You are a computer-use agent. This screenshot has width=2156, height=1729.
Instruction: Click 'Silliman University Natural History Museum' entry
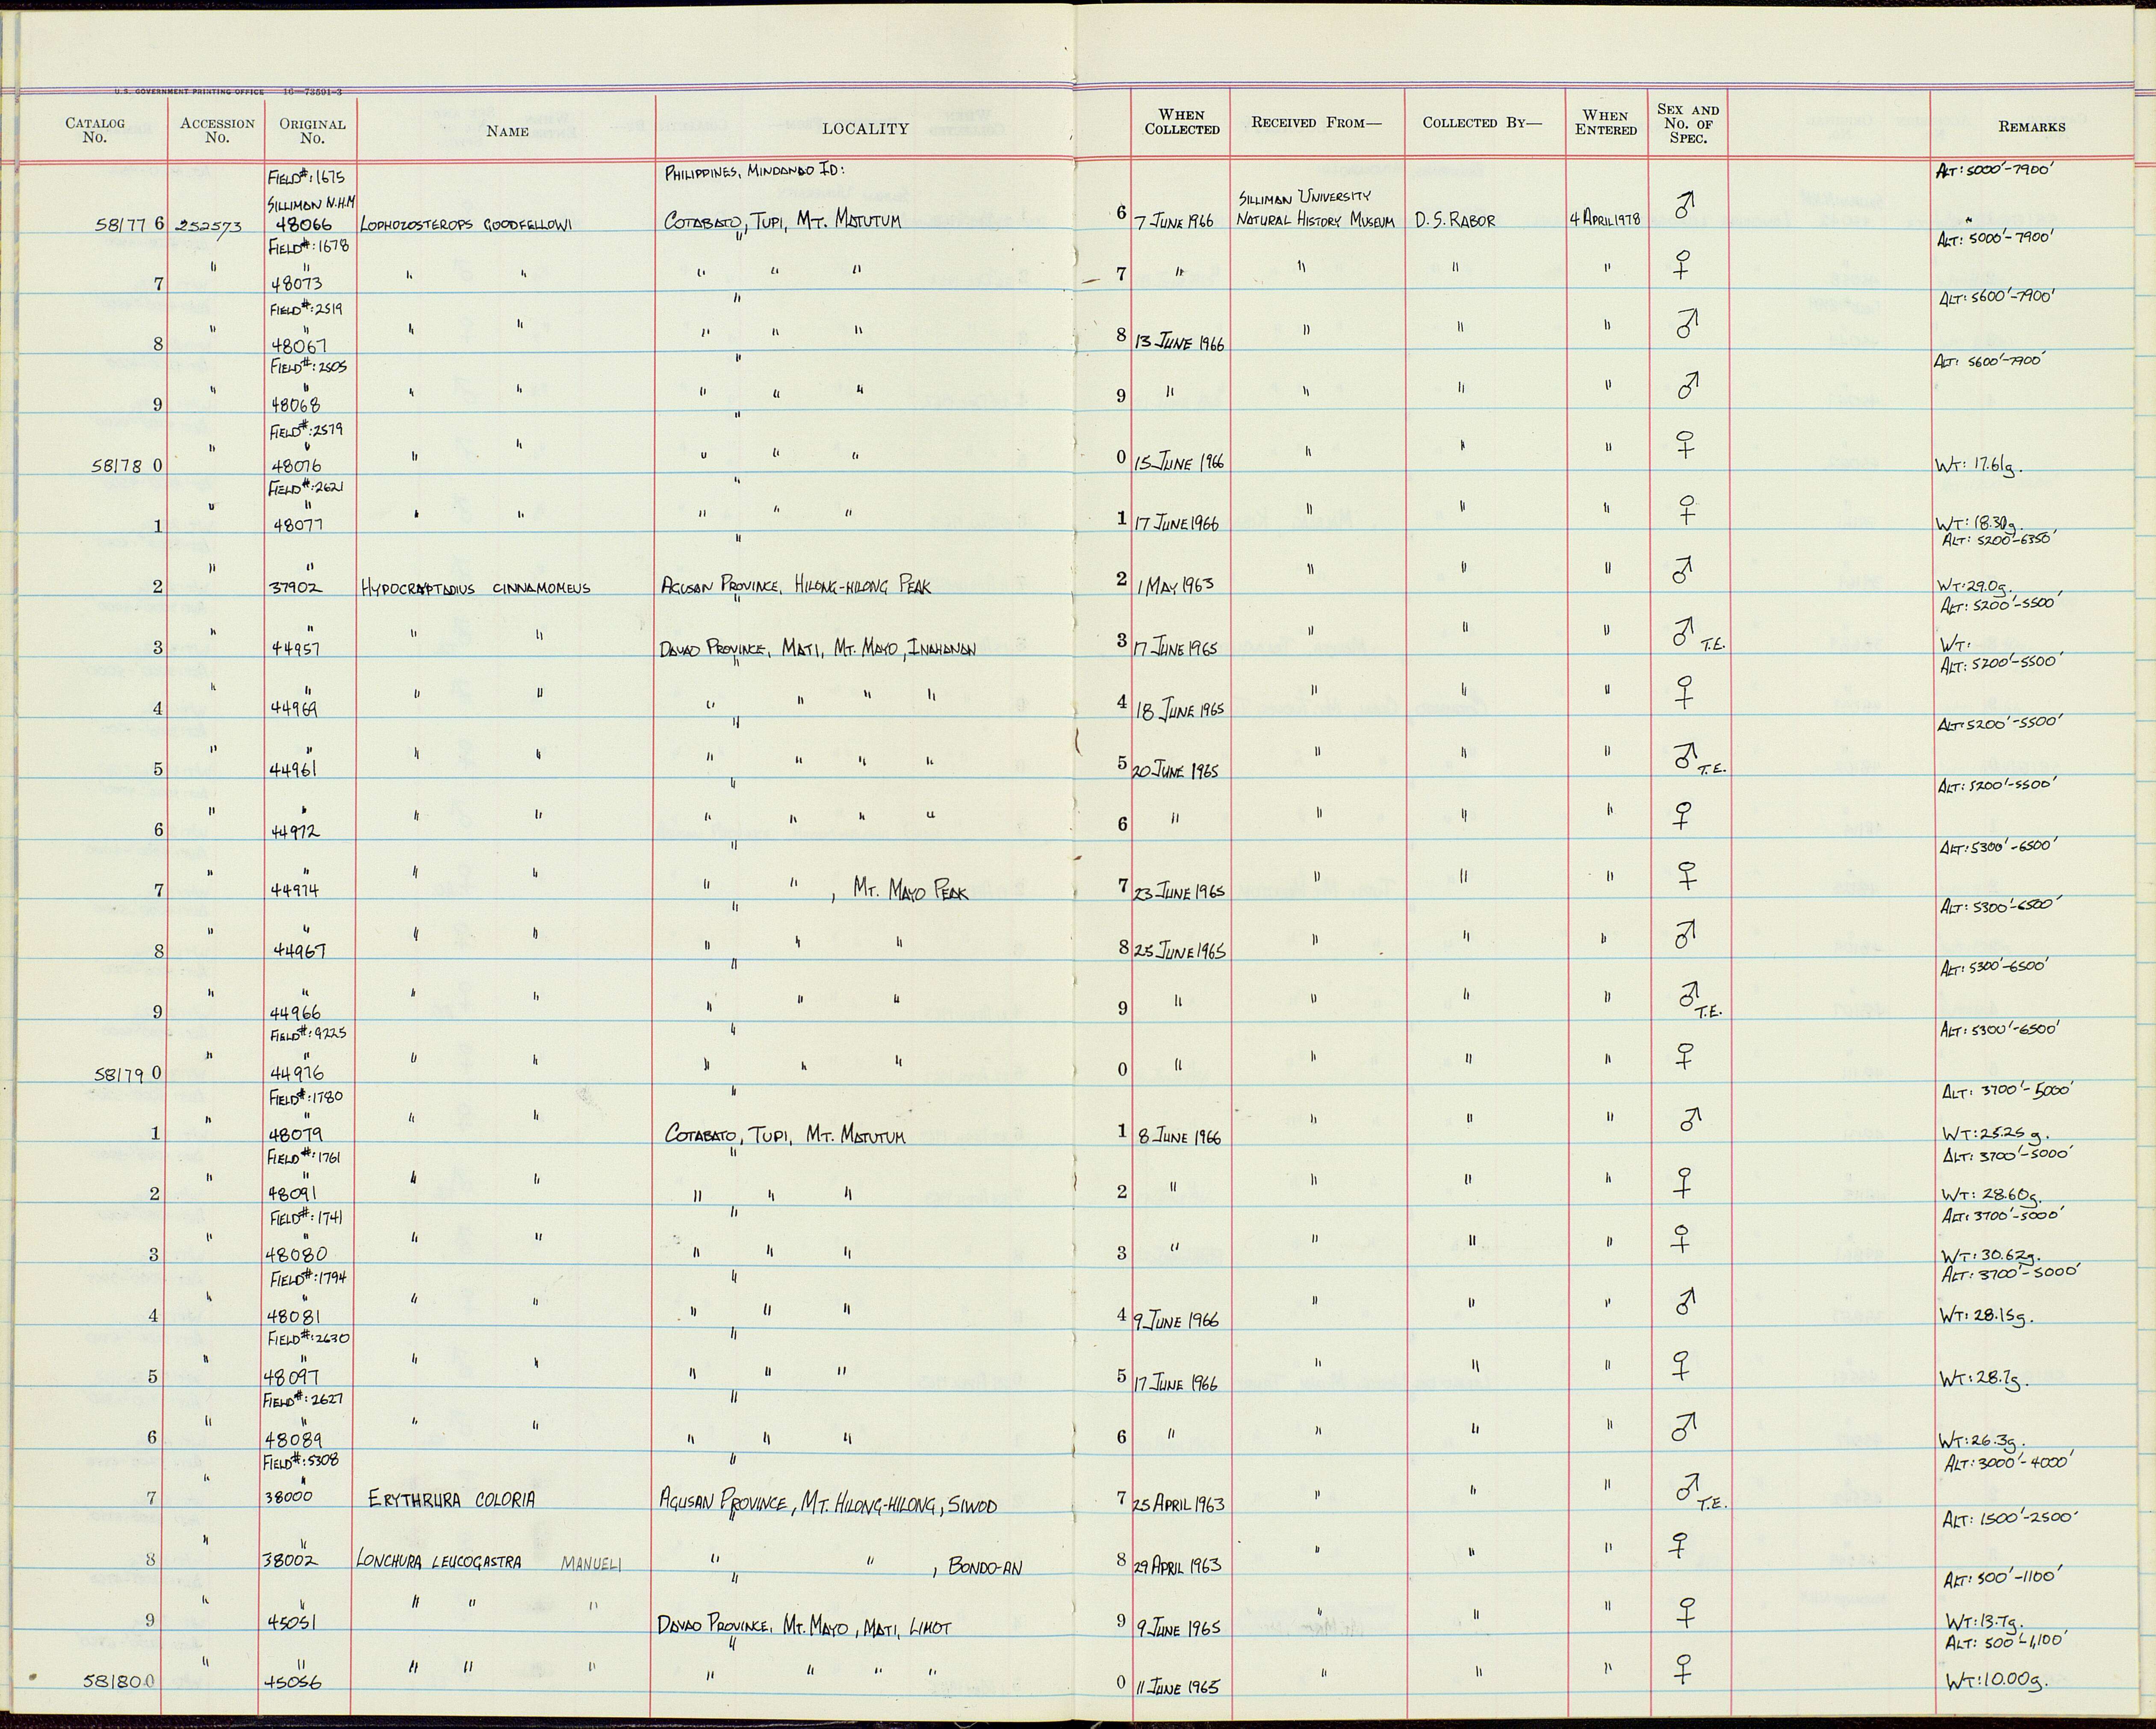1315,208
